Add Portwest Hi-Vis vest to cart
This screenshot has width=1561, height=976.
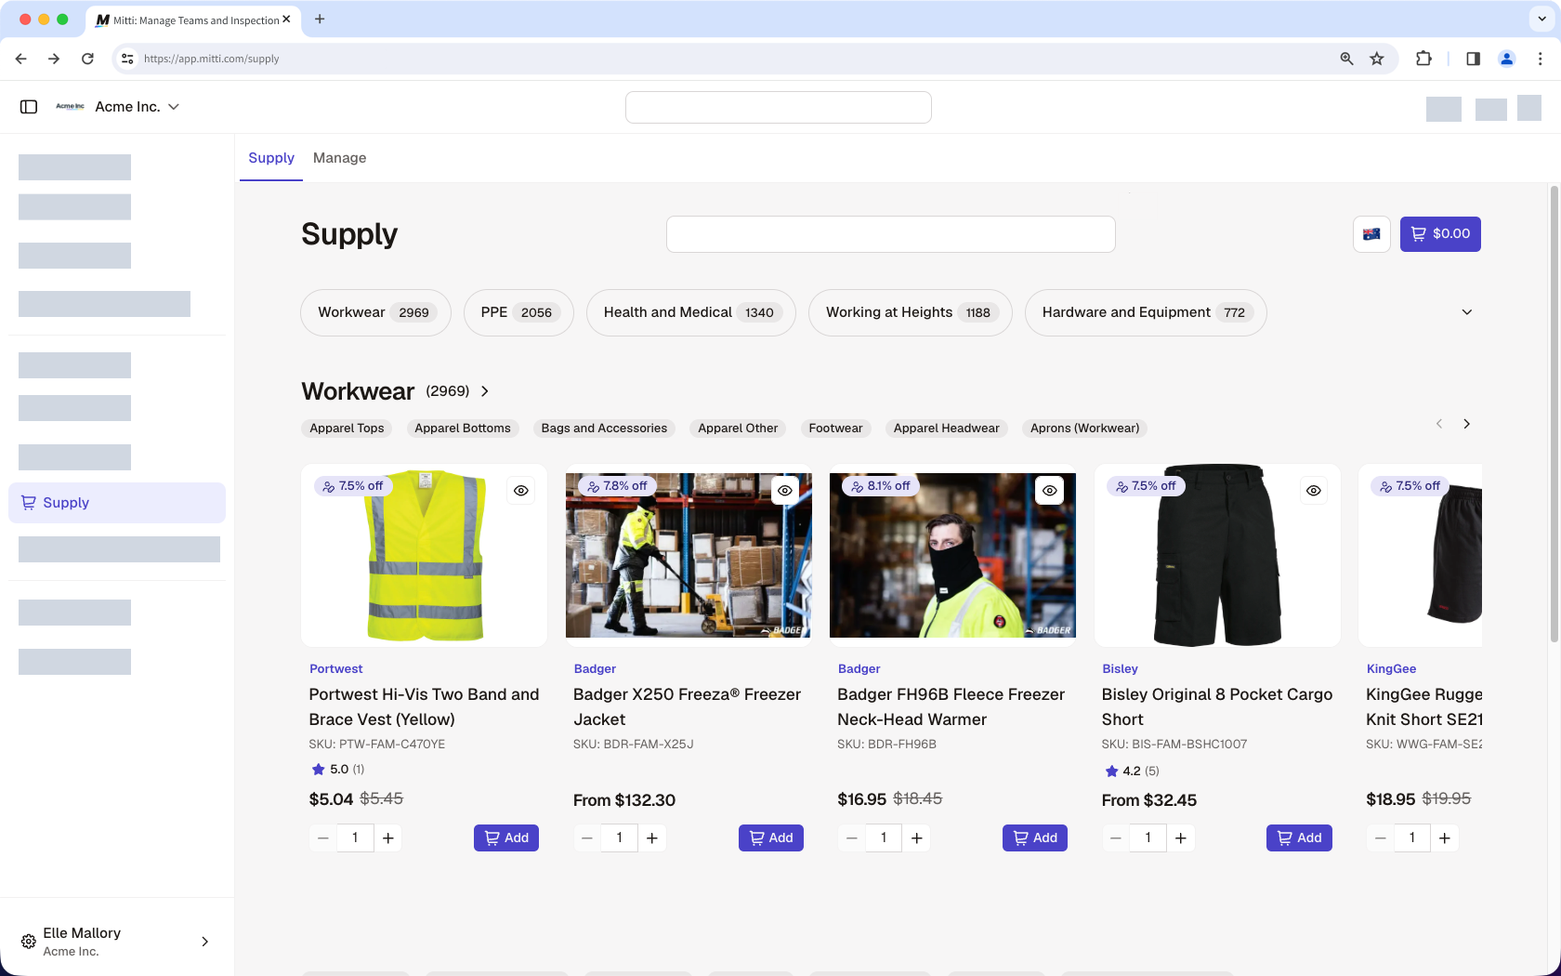pyautogui.click(x=506, y=838)
